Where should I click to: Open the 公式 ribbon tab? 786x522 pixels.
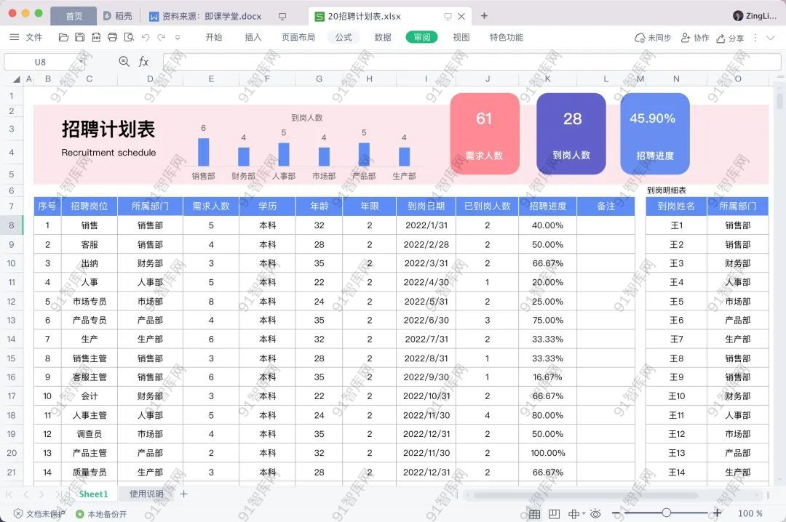pos(344,37)
